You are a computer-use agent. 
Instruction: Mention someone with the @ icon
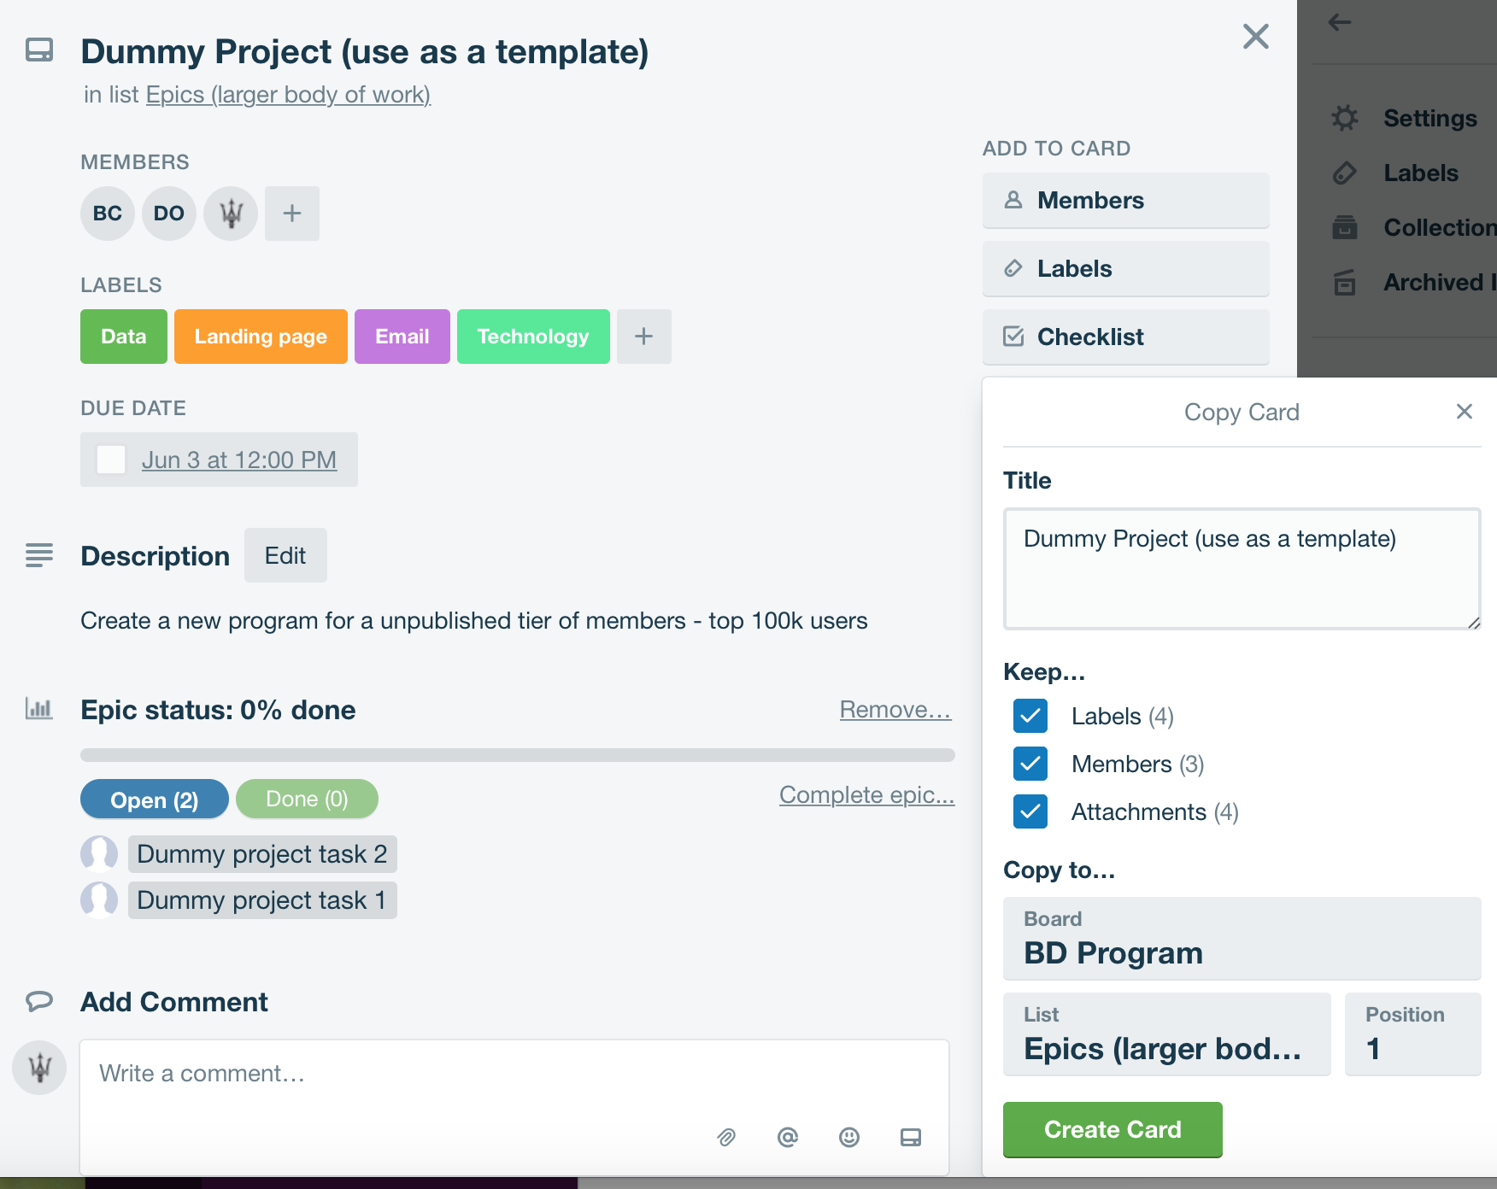pyautogui.click(x=788, y=1137)
